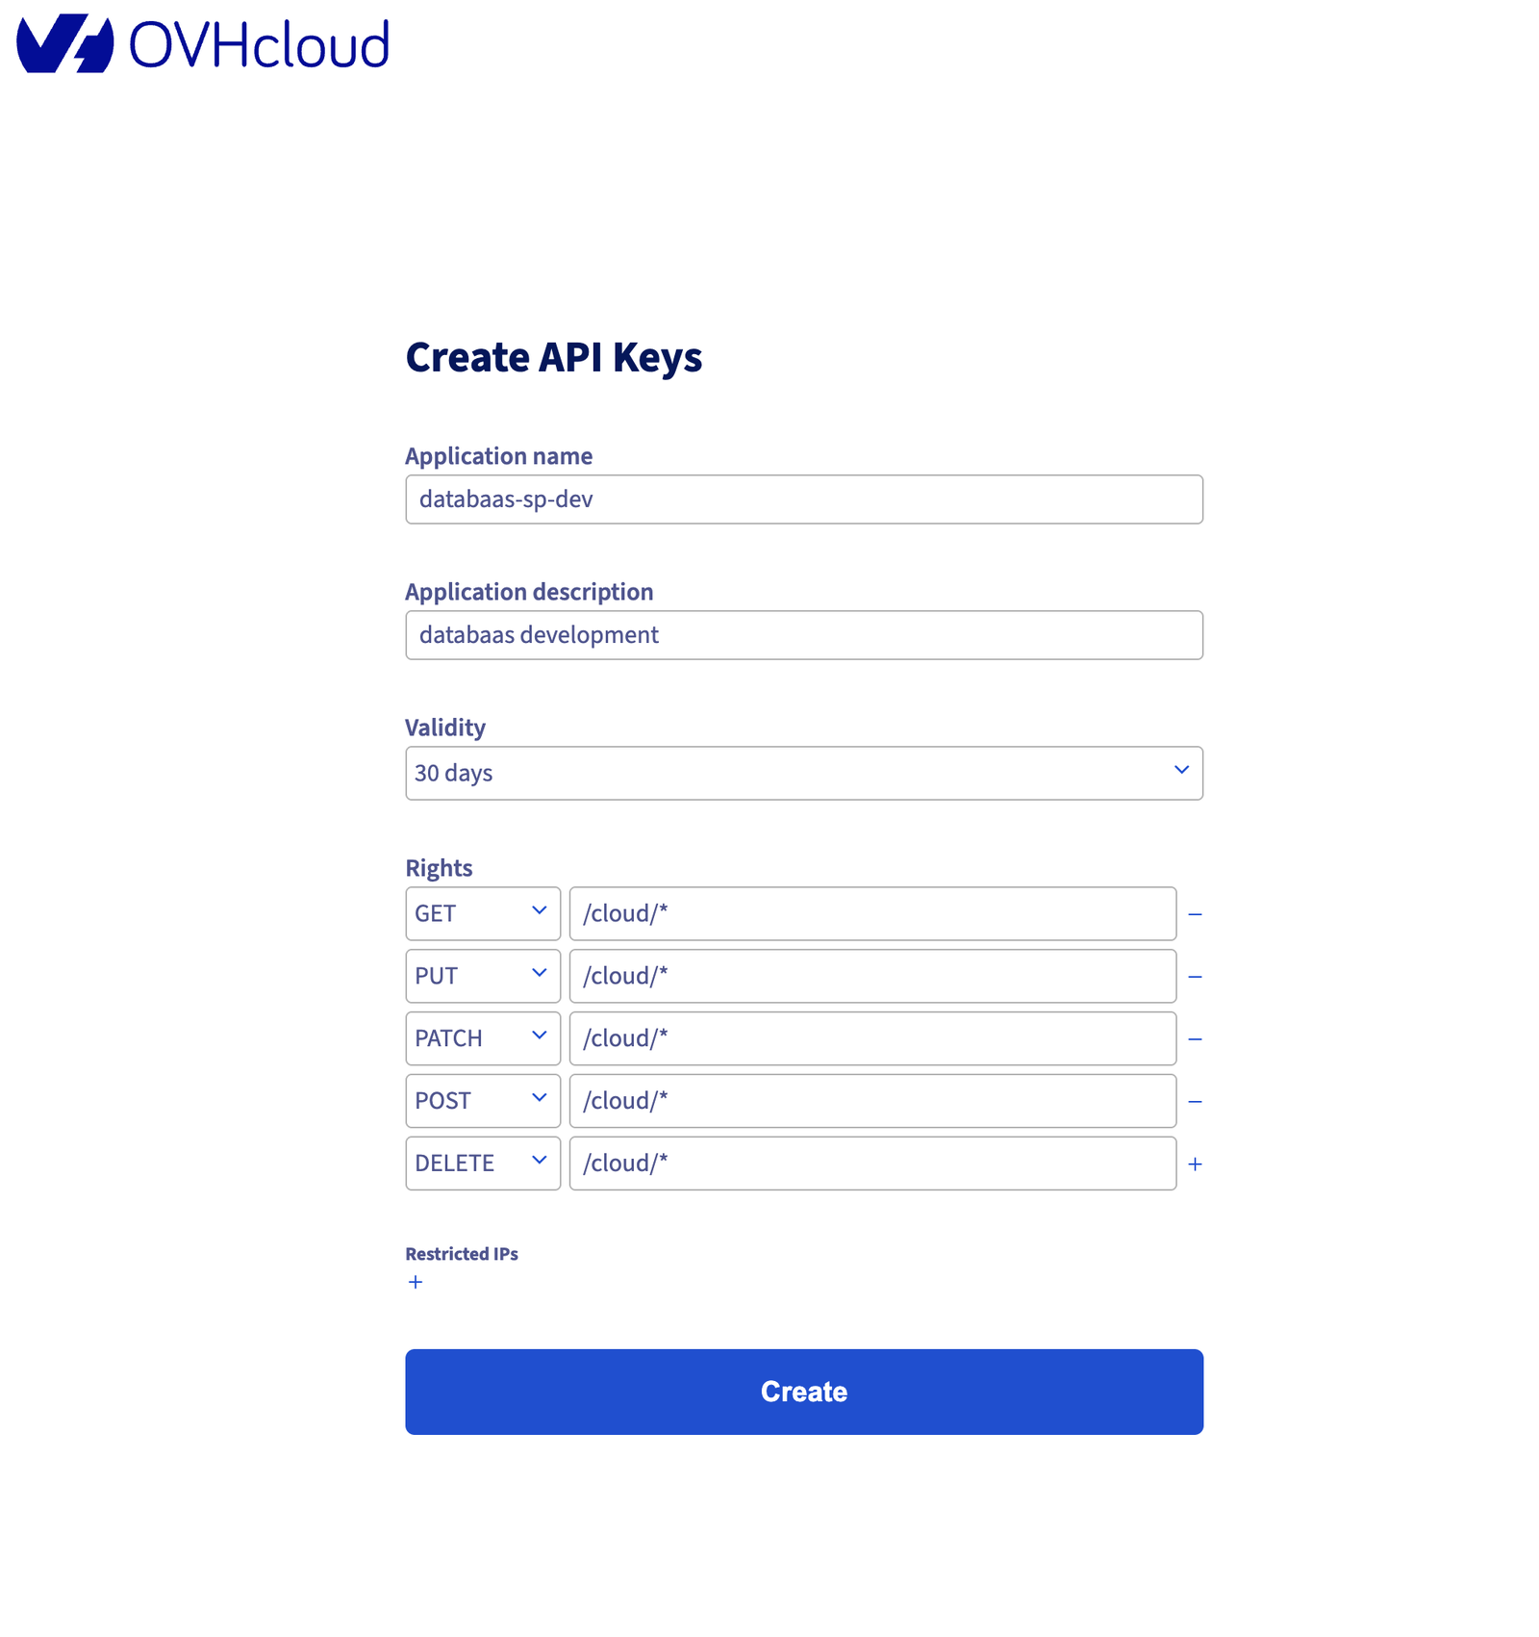The image size is (1539, 1637).
Task: Click the DELETE row path field
Action: tap(873, 1164)
